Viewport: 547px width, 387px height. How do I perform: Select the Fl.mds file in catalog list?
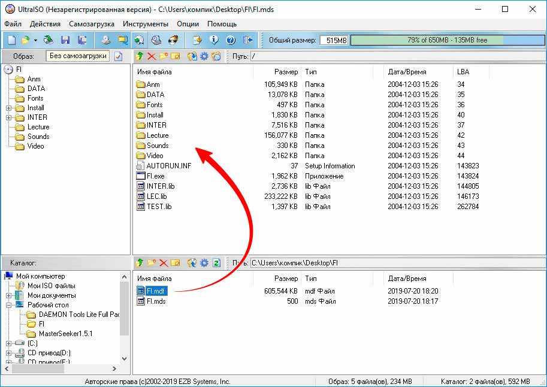[156, 301]
